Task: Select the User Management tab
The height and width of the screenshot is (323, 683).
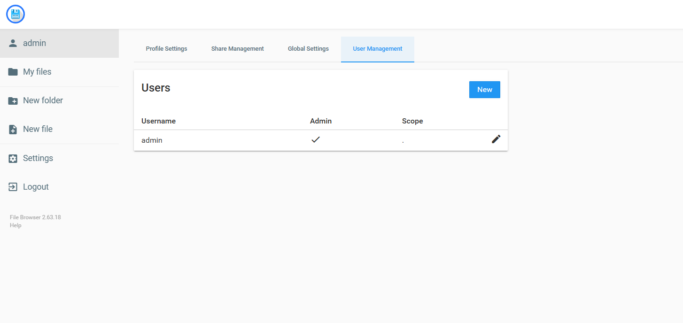Action: [x=378, y=49]
